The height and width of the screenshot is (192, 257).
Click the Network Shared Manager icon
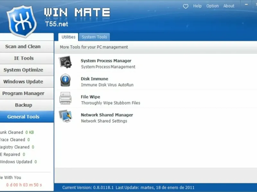click(66, 116)
